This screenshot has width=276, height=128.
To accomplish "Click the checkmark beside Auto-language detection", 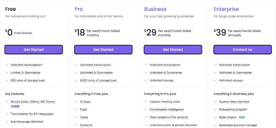I will point(7,121).
